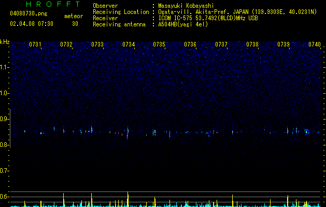
Task: Select the ICOM IC-575 53.7492 MHz text
Action: (208, 18)
